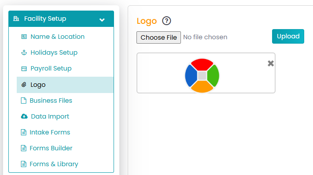Image resolution: width=313 pixels, height=175 pixels.
Task: Click the anchor icon beside Holidays Setup
Action: click(x=24, y=52)
